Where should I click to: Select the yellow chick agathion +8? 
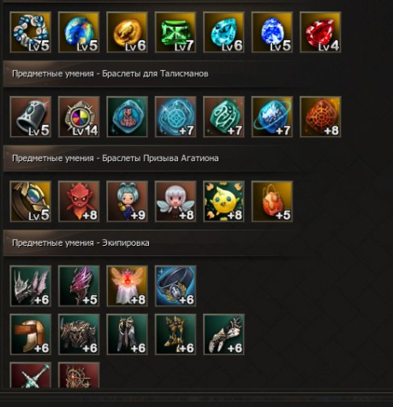click(224, 201)
